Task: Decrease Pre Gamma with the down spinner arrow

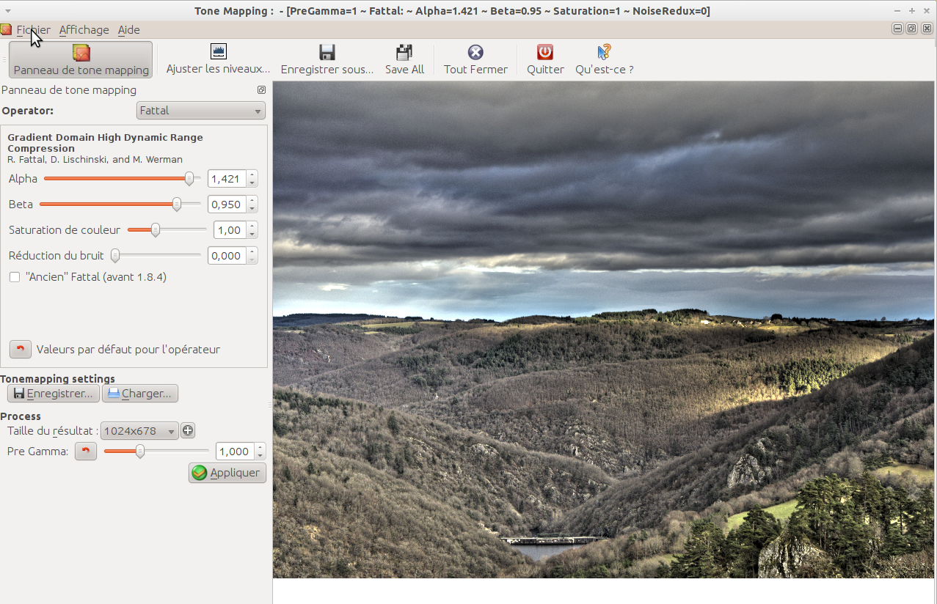Action: pyautogui.click(x=260, y=456)
